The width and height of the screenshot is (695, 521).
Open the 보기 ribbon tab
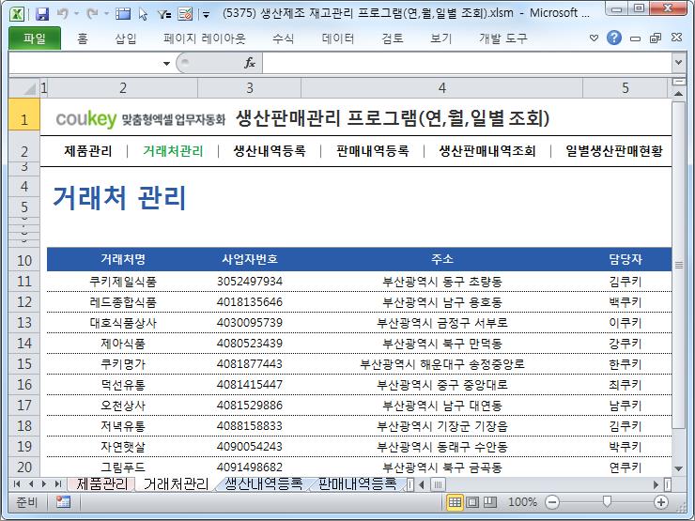[x=441, y=38]
